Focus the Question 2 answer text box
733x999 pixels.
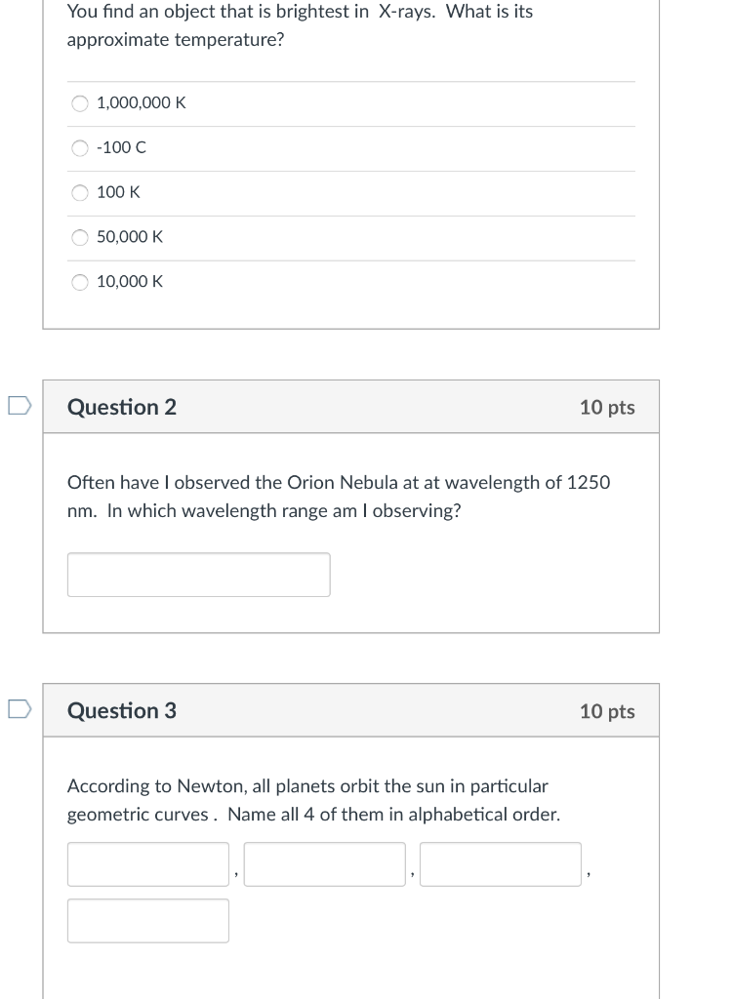[199, 575]
